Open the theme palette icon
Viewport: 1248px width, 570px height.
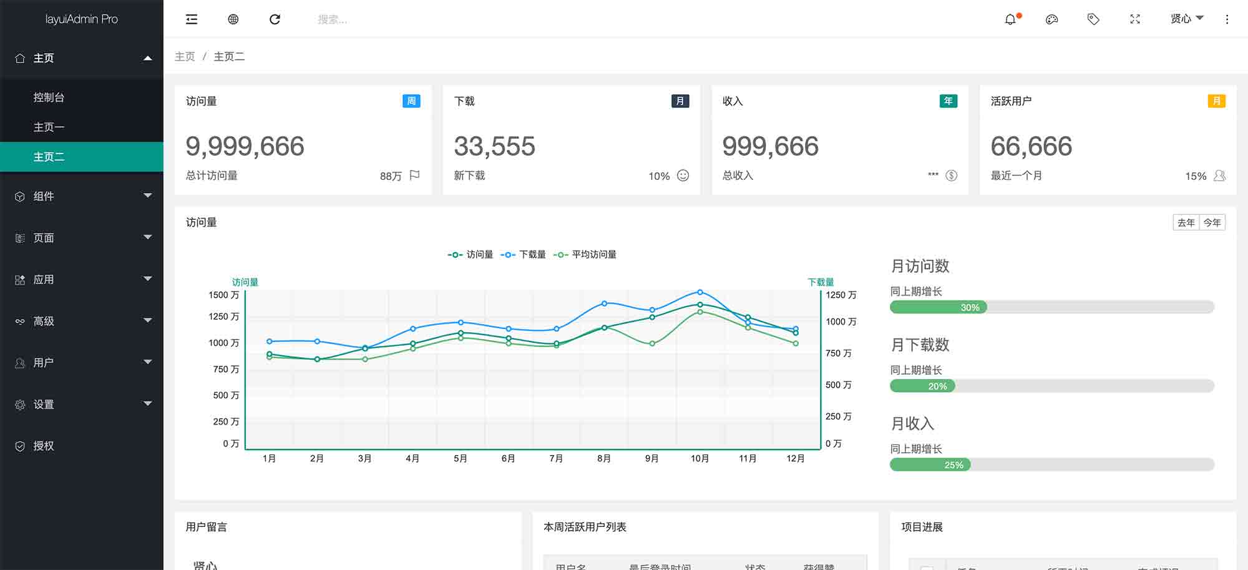click(1051, 19)
